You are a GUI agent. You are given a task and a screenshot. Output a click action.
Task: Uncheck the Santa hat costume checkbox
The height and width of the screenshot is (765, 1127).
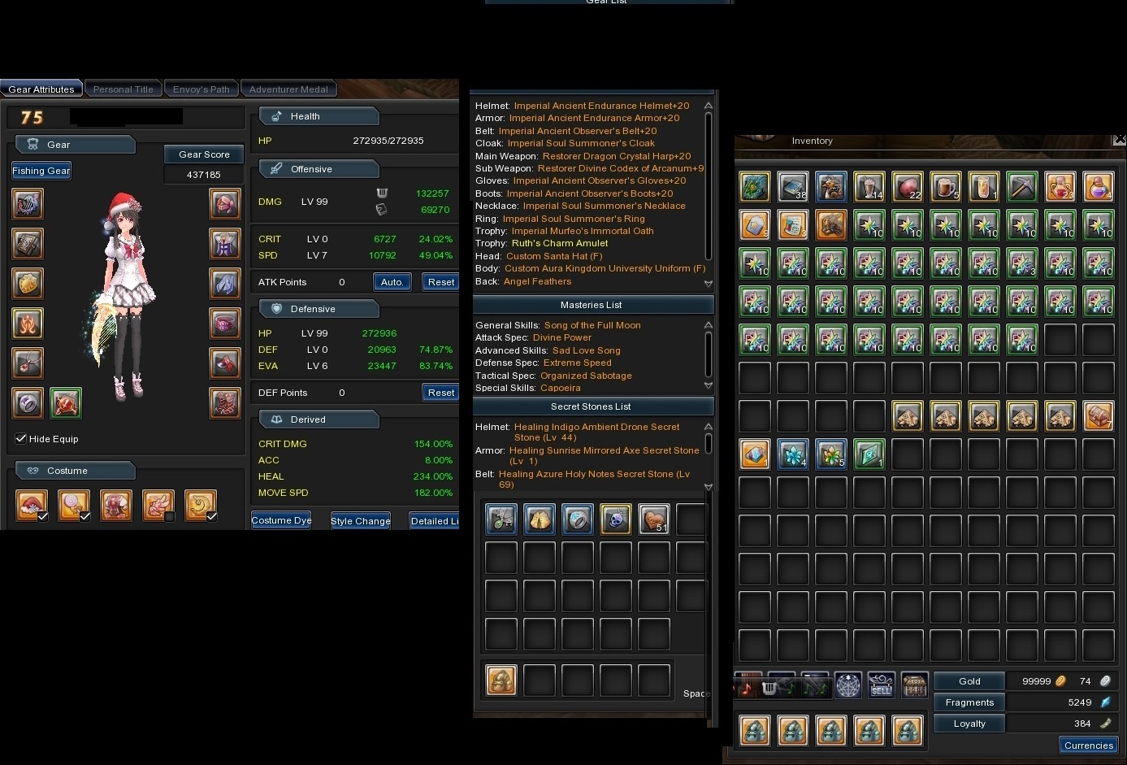43,516
